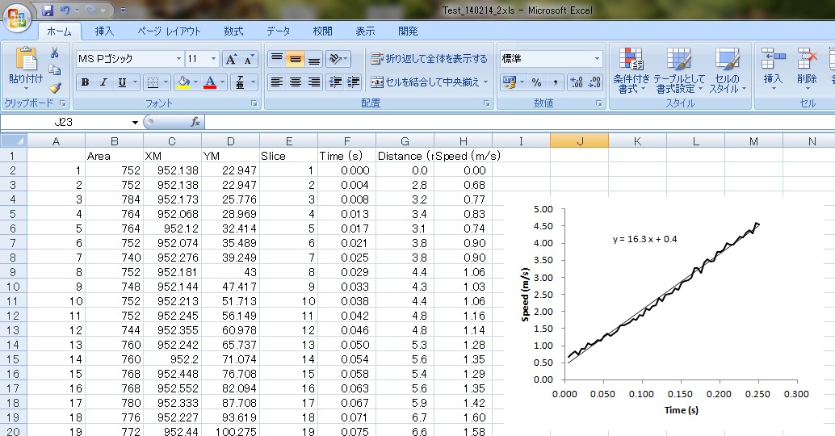Toggle bold formatting

coord(86,82)
